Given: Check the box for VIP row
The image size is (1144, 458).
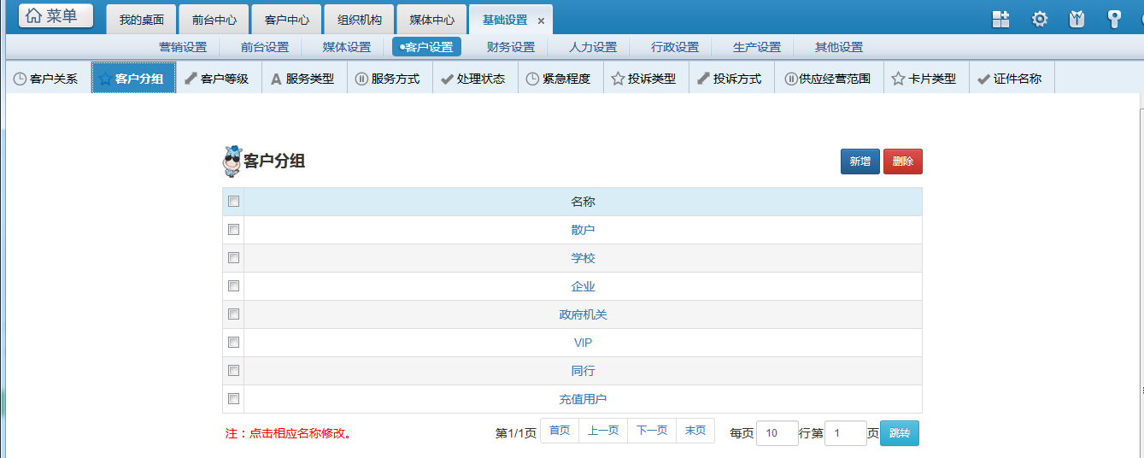Looking at the screenshot, I should 233,343.
